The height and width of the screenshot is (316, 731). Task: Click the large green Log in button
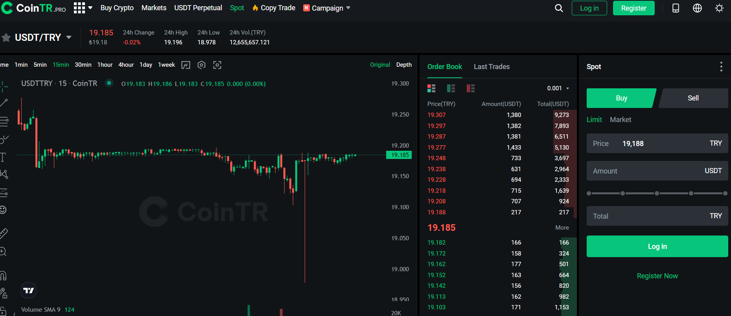point(657,247)
